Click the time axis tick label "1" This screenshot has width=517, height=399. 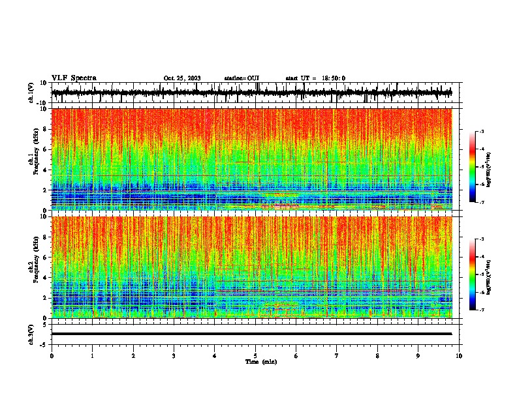pyautogui.click(x=92, y=356)
